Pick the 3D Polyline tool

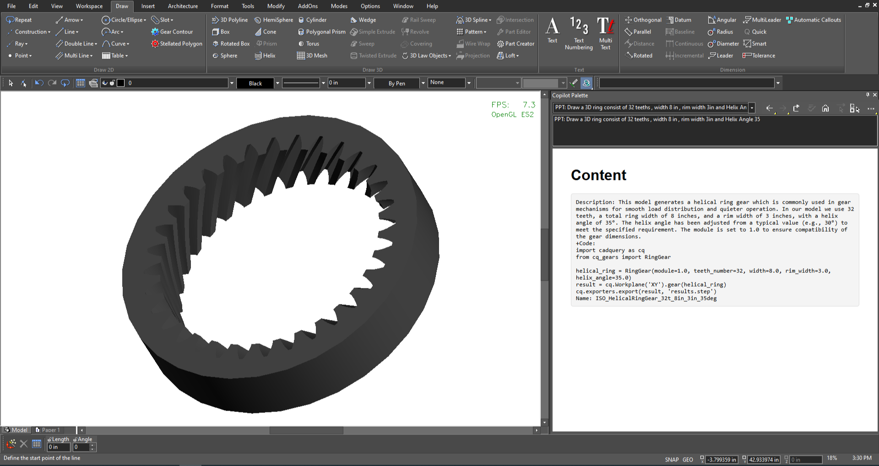coord(230,20)
